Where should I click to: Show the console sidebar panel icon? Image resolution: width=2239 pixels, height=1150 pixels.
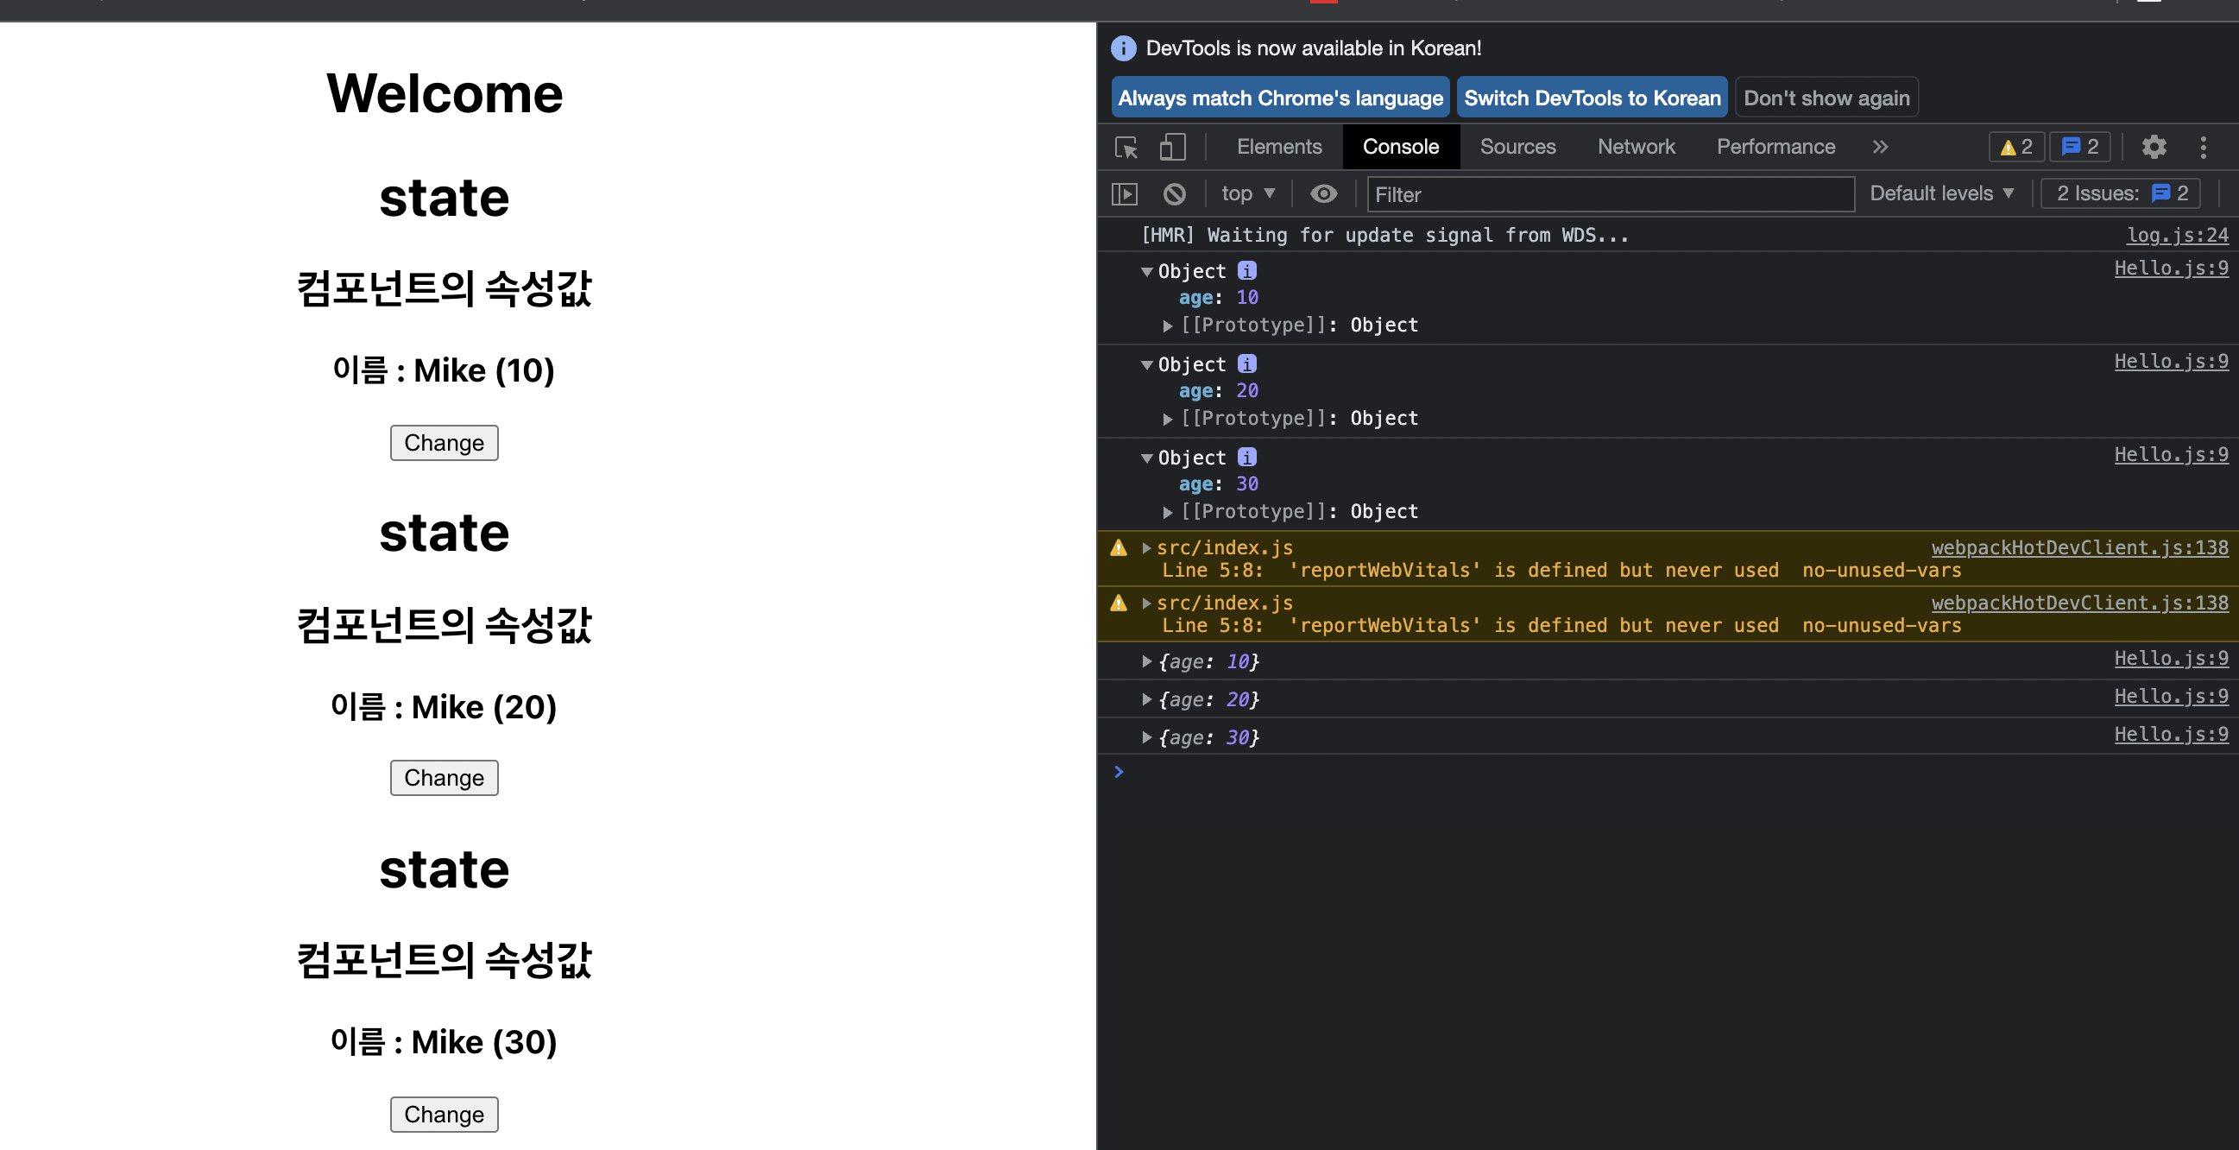pos(1125,194)
